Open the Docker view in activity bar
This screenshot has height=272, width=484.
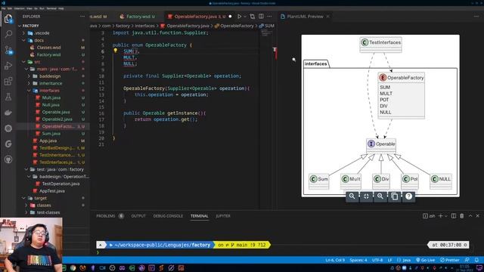[x=8, y=113]
